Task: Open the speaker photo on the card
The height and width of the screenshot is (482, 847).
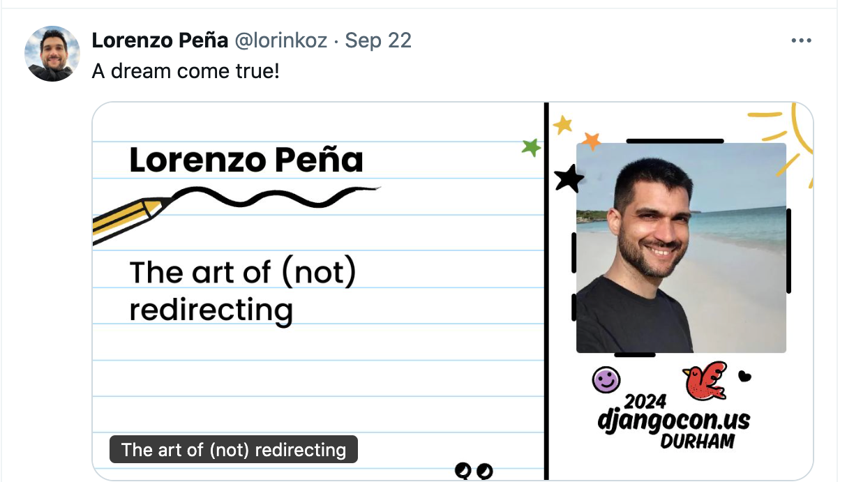Action: [x=681, y=248]
